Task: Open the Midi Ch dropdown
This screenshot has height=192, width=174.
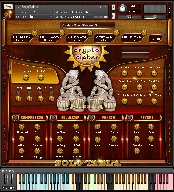Action: point(51,16)
